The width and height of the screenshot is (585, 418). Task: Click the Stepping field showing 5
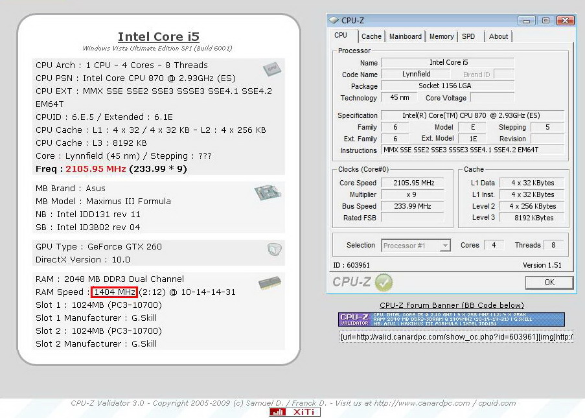pos(547,127)
